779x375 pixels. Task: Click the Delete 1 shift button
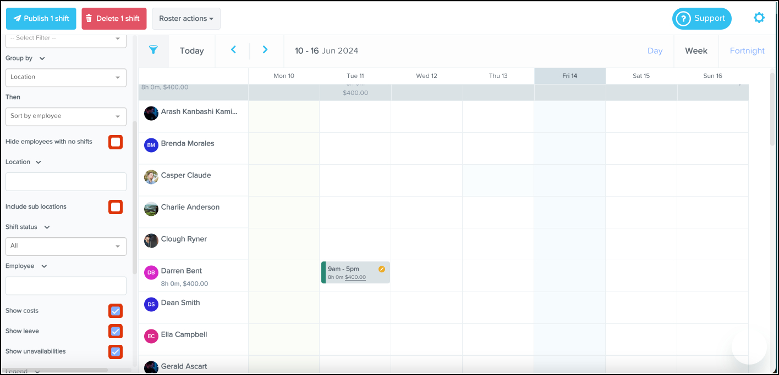[114, 19]
